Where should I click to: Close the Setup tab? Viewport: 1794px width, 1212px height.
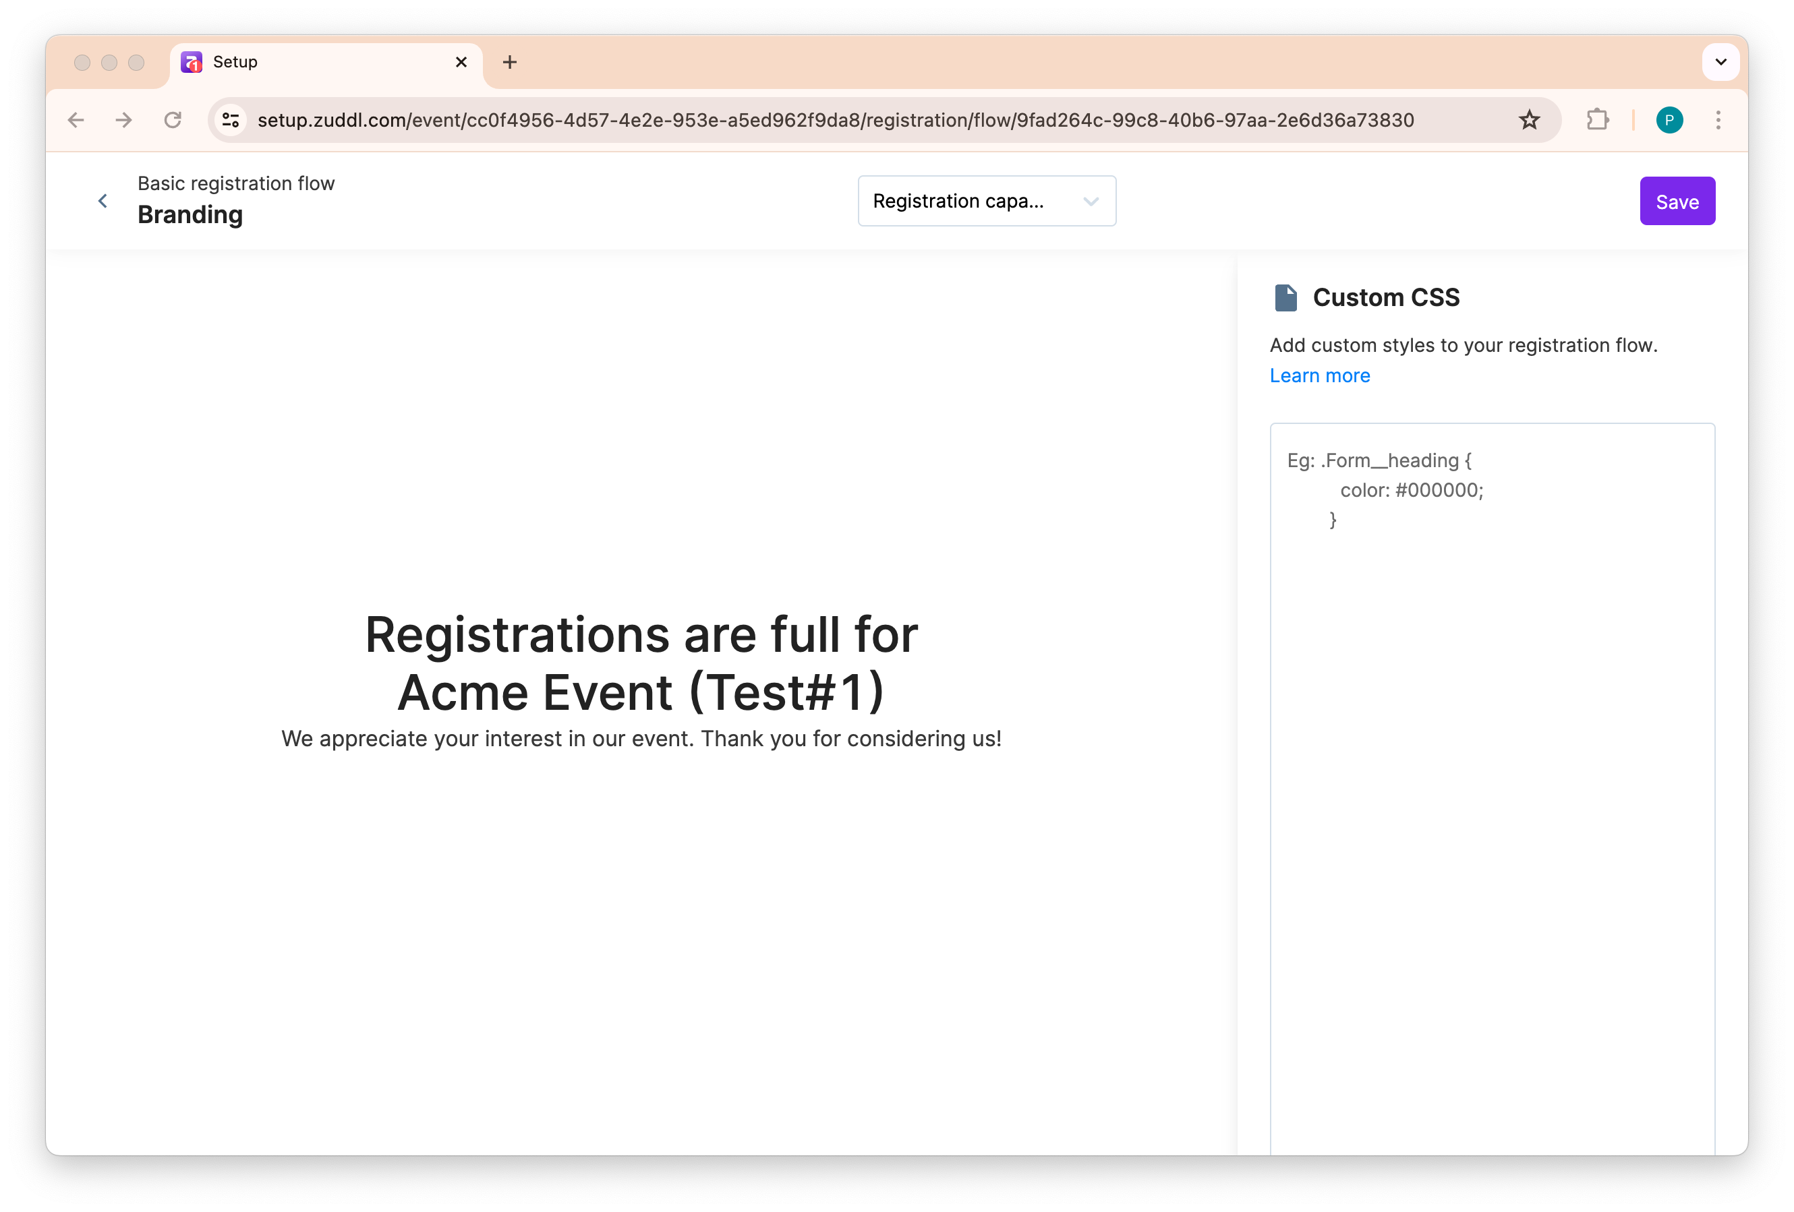(x=461, y=63)
